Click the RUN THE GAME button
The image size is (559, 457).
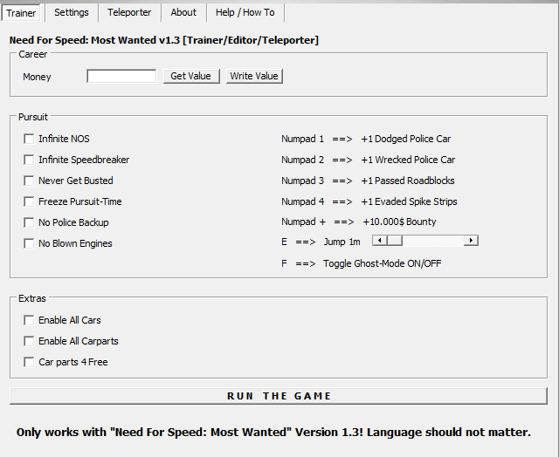[279, 396]
